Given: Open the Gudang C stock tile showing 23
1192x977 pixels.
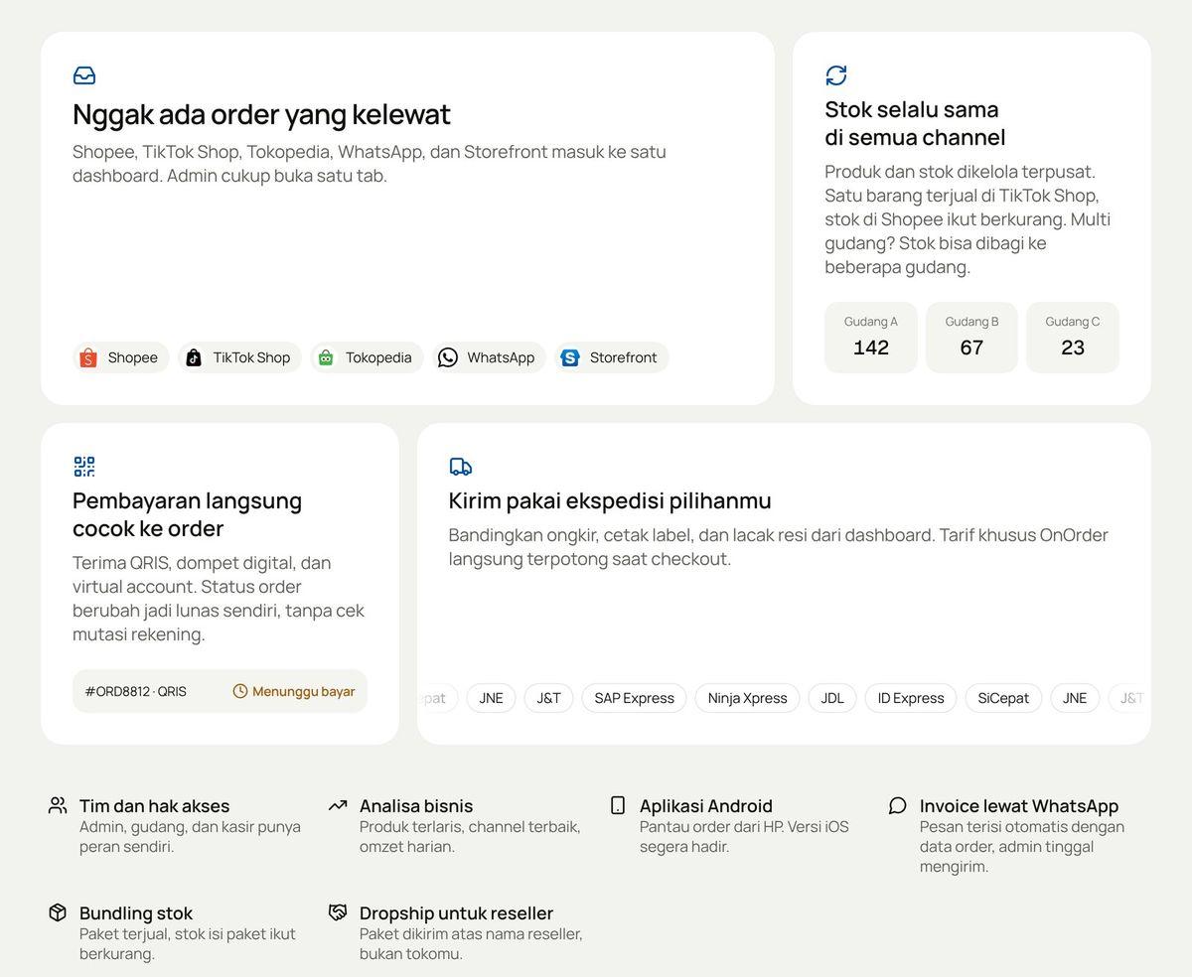Looking at the screenshot, I should coord(1073,338).
